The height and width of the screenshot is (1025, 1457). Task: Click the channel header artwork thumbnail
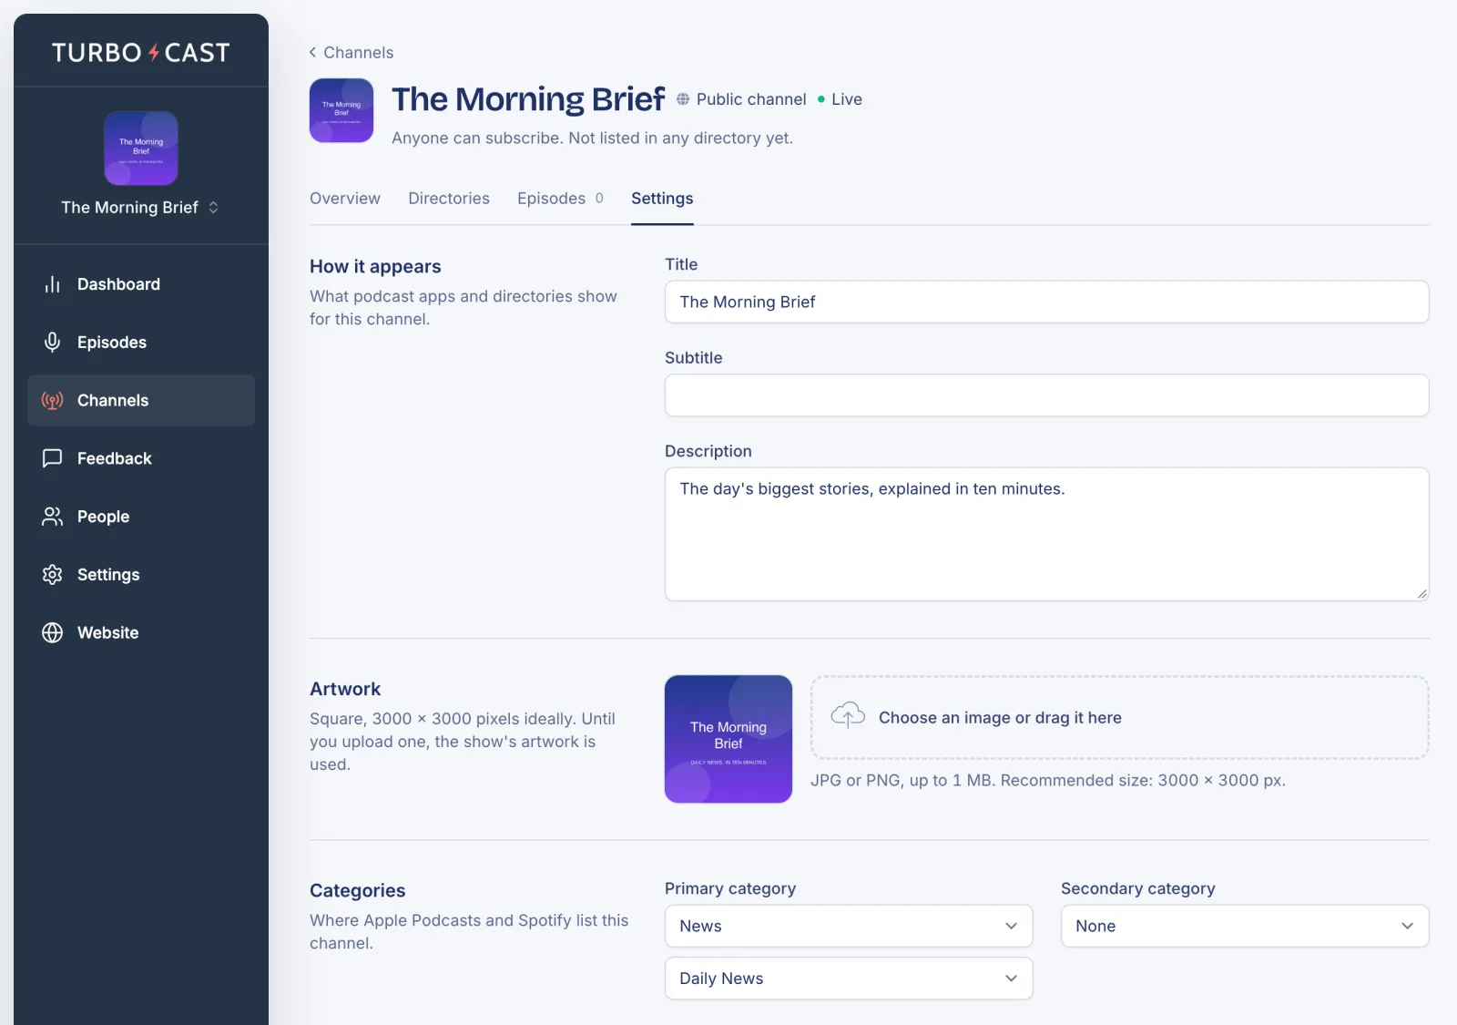point(341,110)
